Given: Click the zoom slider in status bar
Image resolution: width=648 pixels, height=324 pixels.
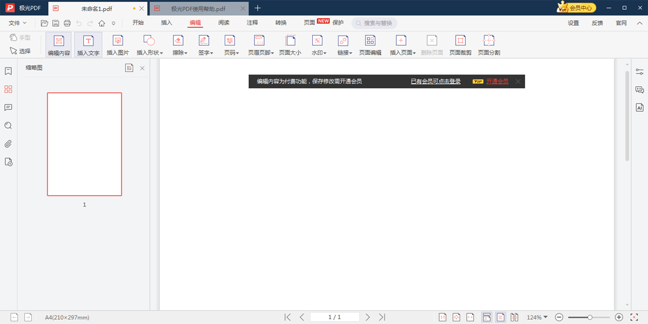Looking at the screenshot, I should pos(590,318).
